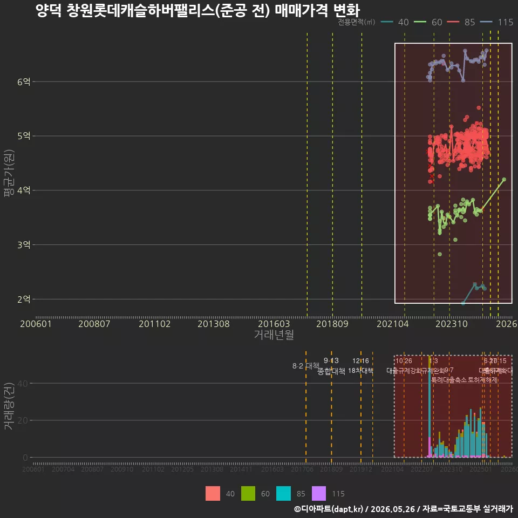Click the 200807 tick label on price chart
Viewport: 518px width, 518px height.
point(94,324)
